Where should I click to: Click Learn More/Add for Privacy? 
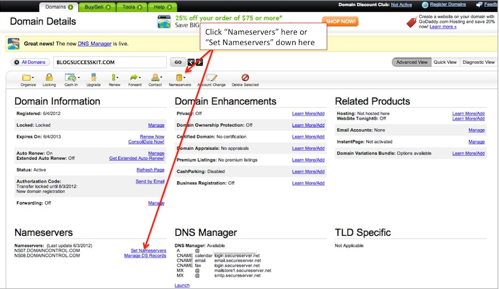[x=308, y=113]
